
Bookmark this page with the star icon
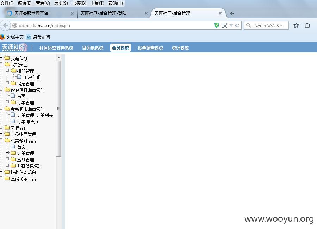click(x=296, y=25)
